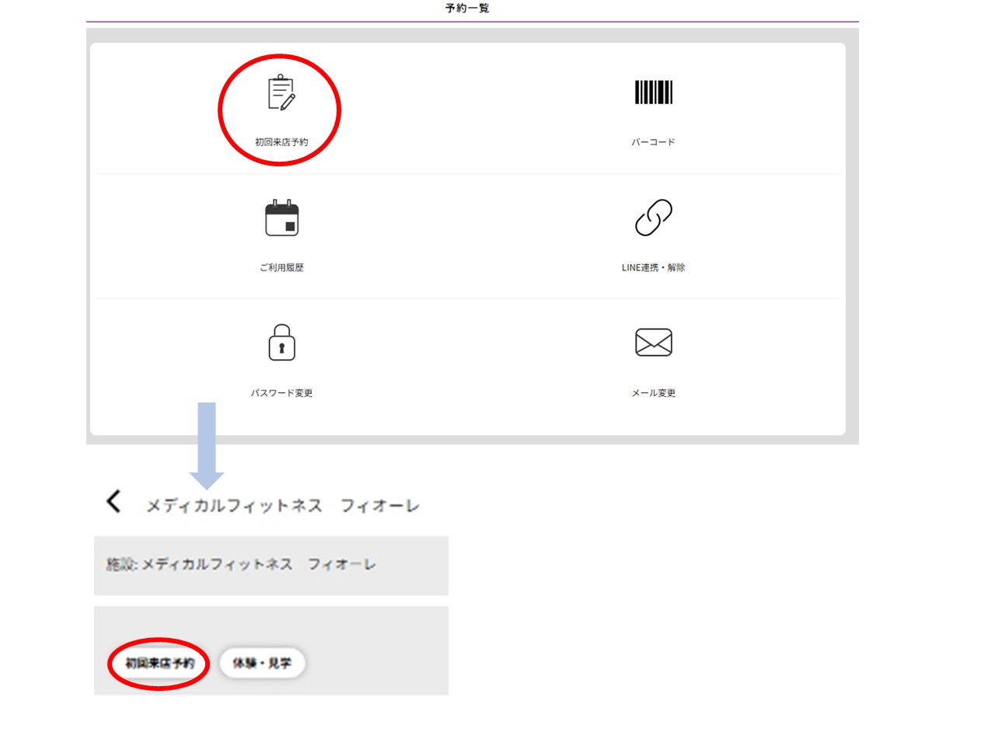Select the calendar icon for usage history
This screenshot has height=746, width=995.
pyautogui.click(x=281, y=218)
